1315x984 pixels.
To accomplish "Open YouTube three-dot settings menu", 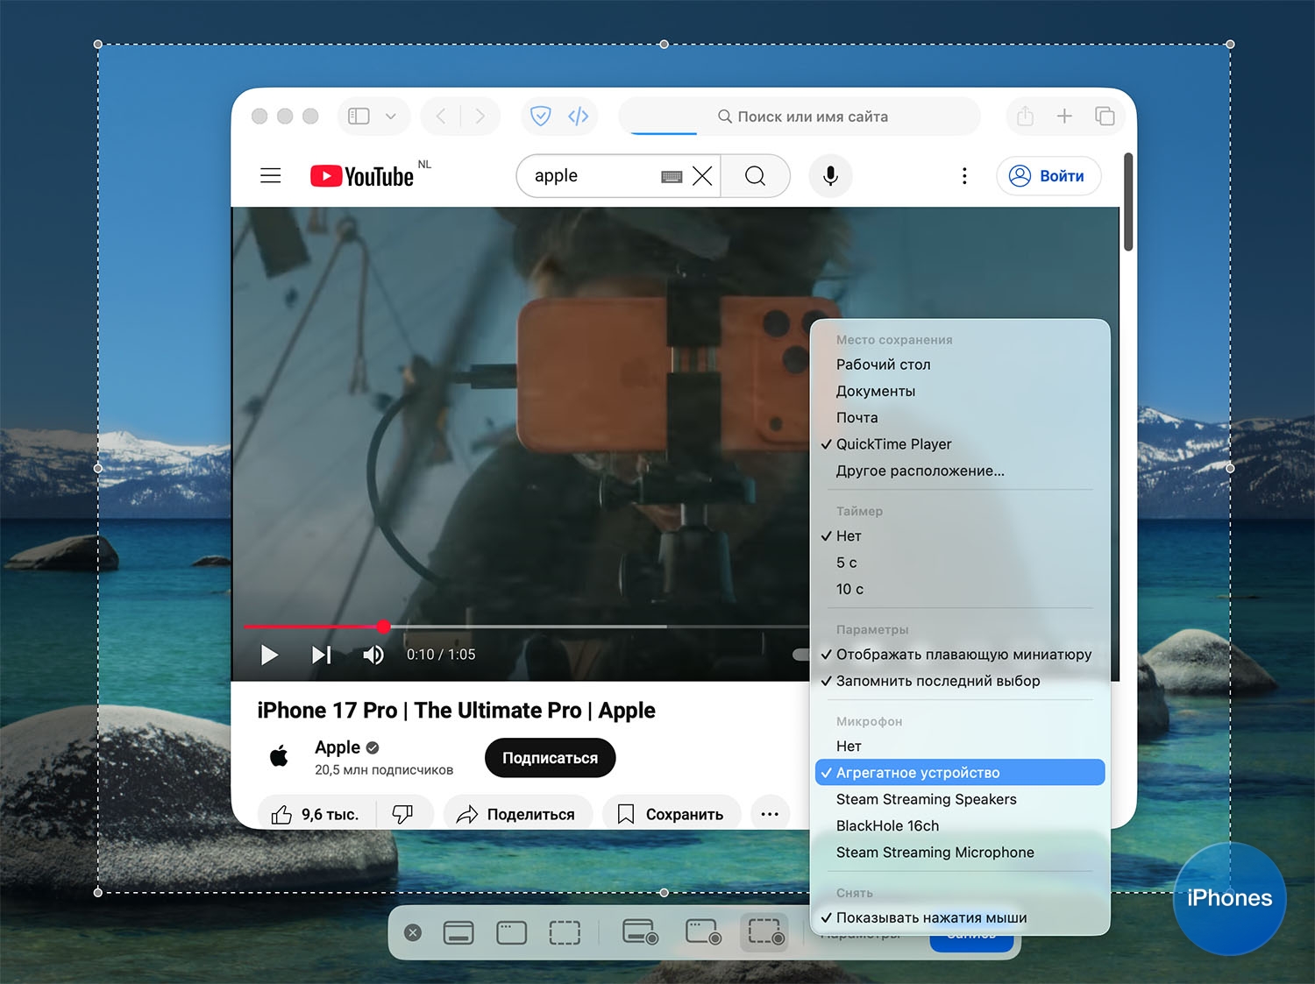I will point(964,176).
